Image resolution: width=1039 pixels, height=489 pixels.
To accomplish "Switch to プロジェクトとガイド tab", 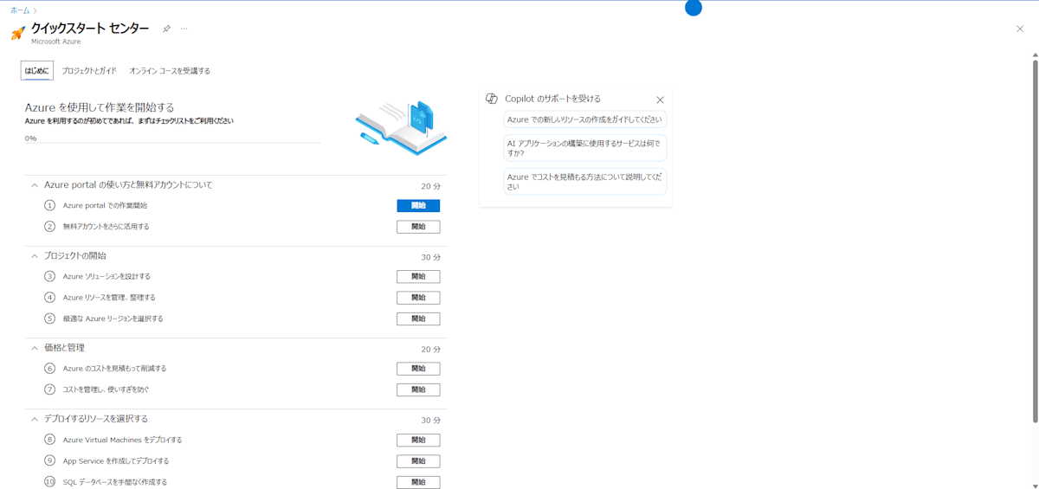I will (89, 70).
